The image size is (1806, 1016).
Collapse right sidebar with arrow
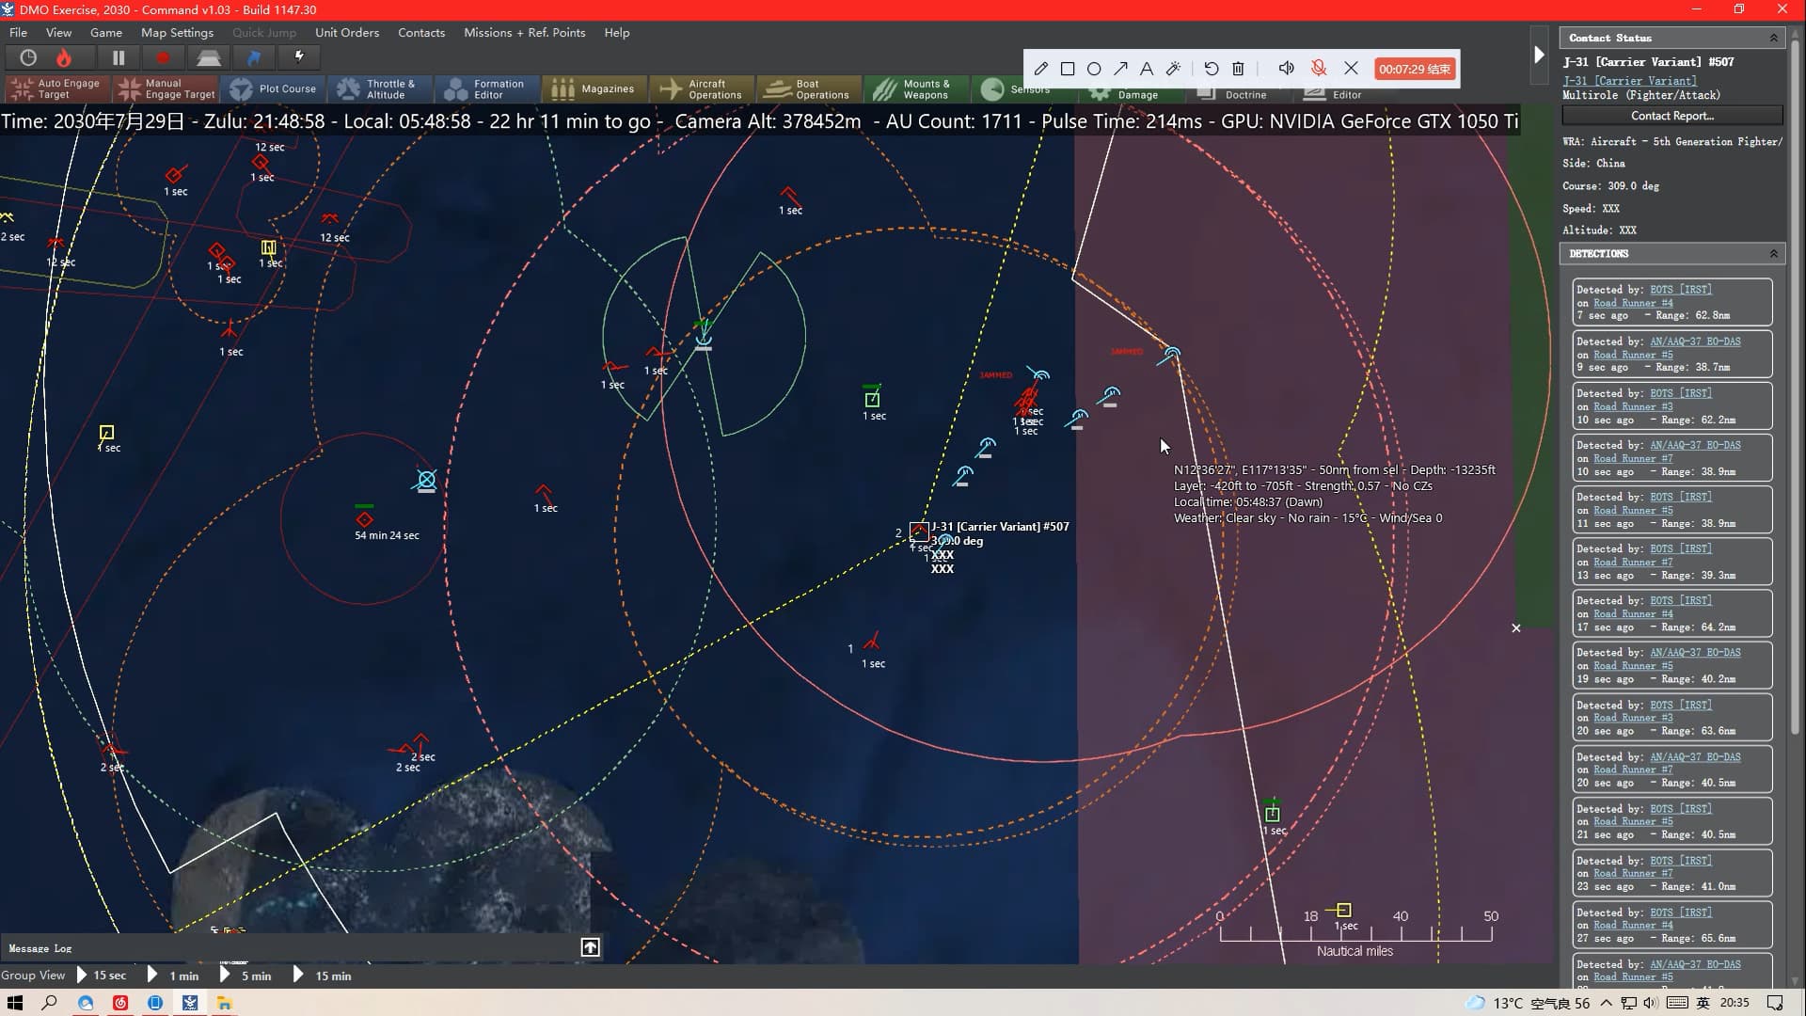1539,55
